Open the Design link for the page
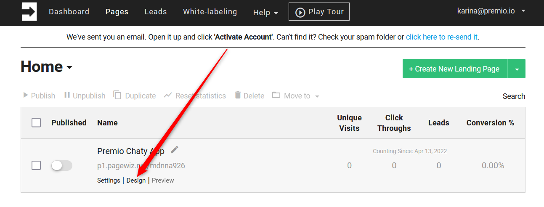544x207 pixels. point(136,180)
